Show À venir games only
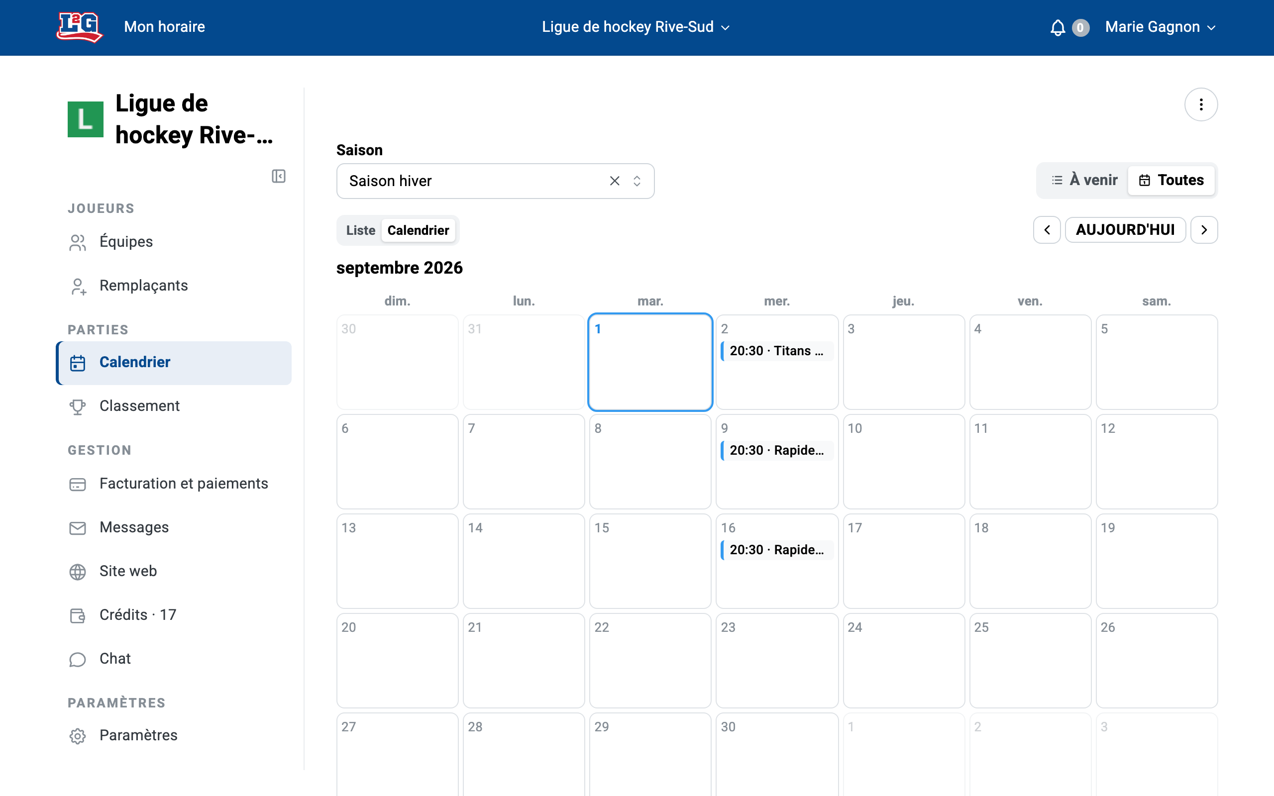 pos(1084,180)
